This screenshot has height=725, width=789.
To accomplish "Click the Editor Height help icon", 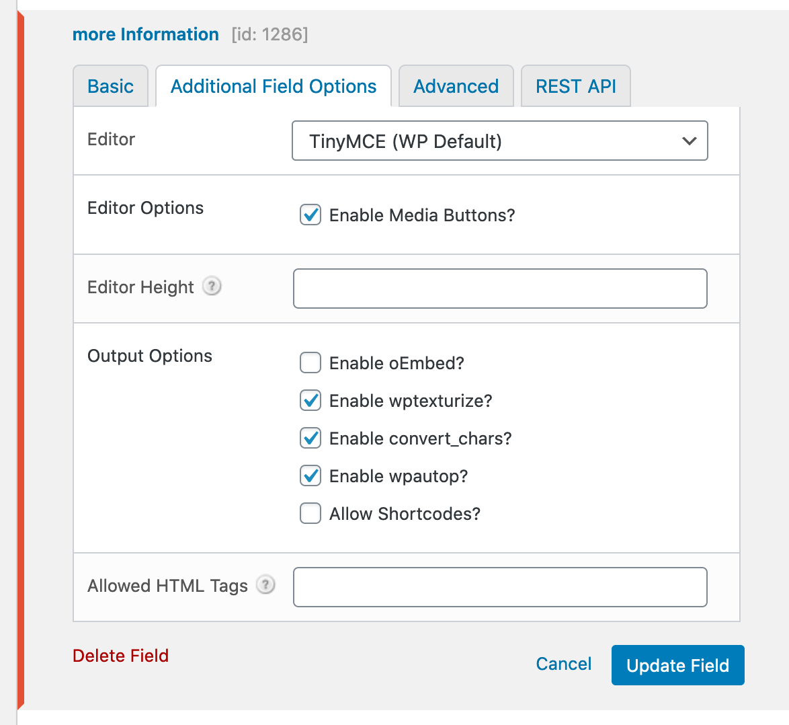I will [212, 287].
